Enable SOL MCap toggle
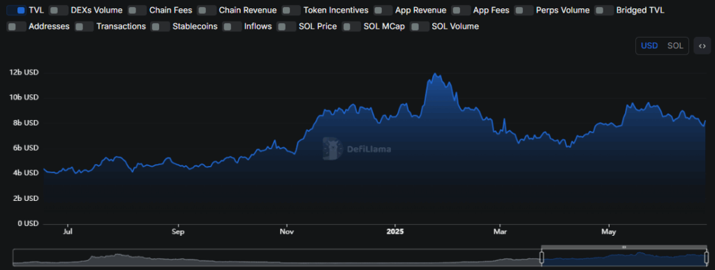Screen dimensions: 715x270 click(352, 27)
